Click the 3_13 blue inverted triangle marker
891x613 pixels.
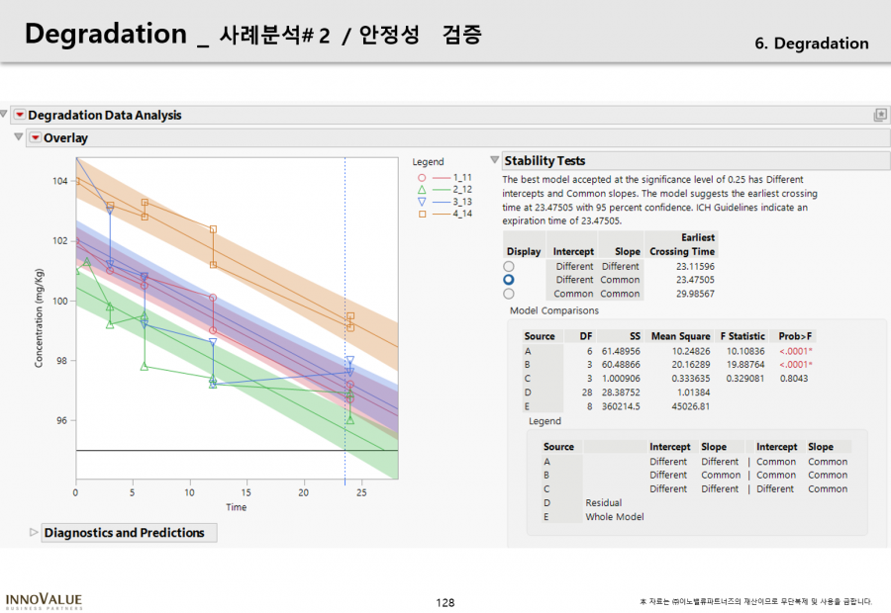tap(422, 201)
